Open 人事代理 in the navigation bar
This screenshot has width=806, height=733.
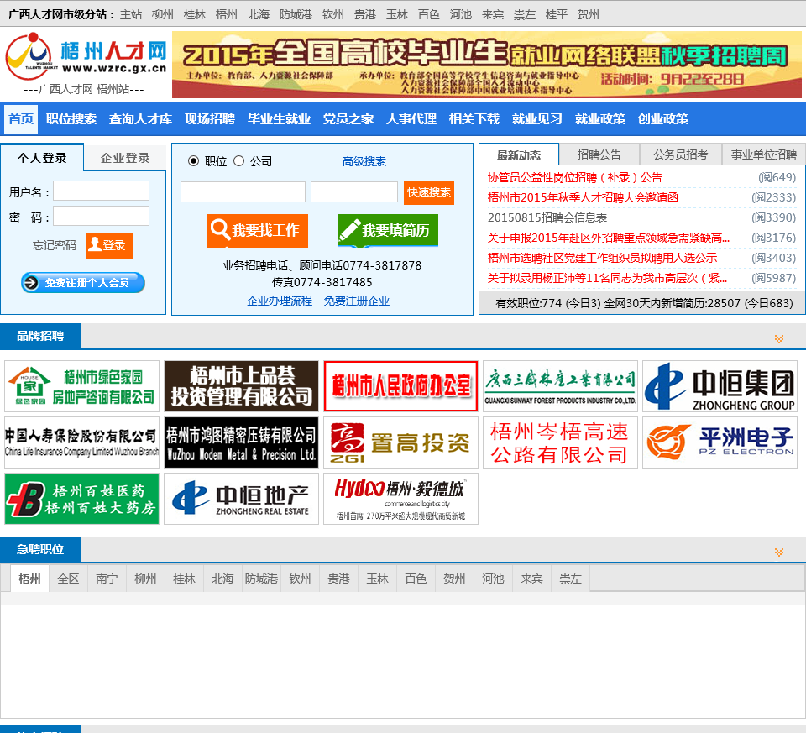411,119
